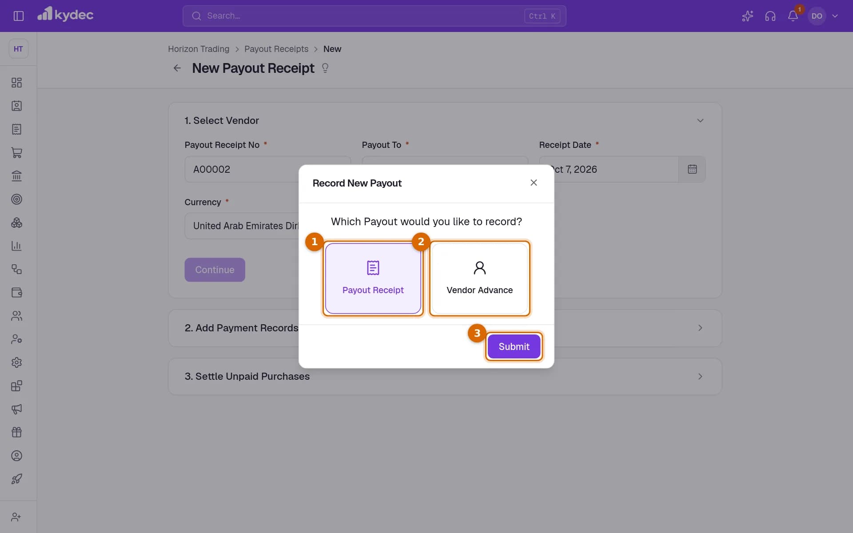Open the megaphone announcements icon
The image size is (853, 533).
tap(16, 409)
